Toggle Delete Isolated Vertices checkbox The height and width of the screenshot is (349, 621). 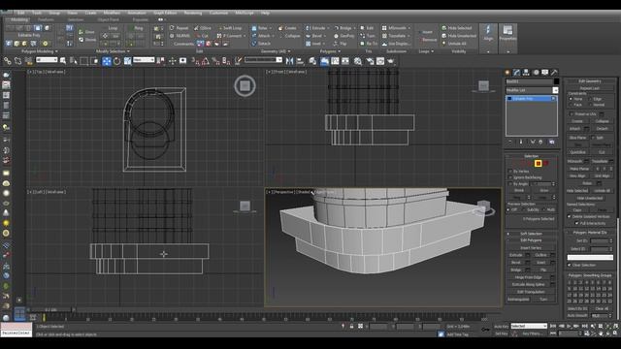tap(570, 217)
